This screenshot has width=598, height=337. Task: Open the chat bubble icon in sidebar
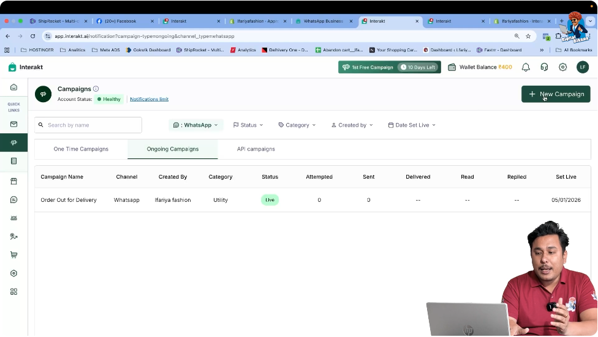click(x=13, y=199)
